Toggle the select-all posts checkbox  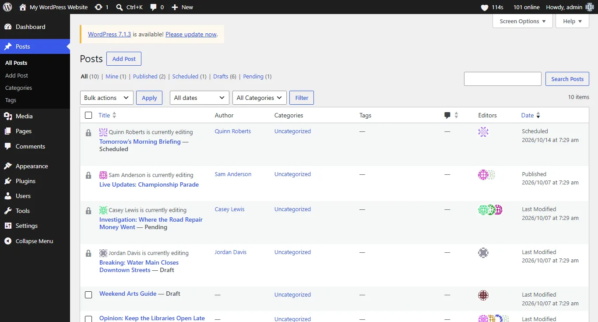88,115
